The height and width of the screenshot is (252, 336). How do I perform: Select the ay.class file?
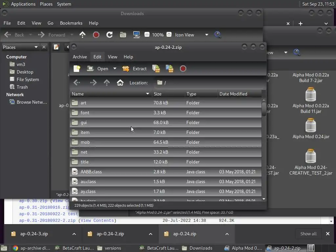pos(165,192)
